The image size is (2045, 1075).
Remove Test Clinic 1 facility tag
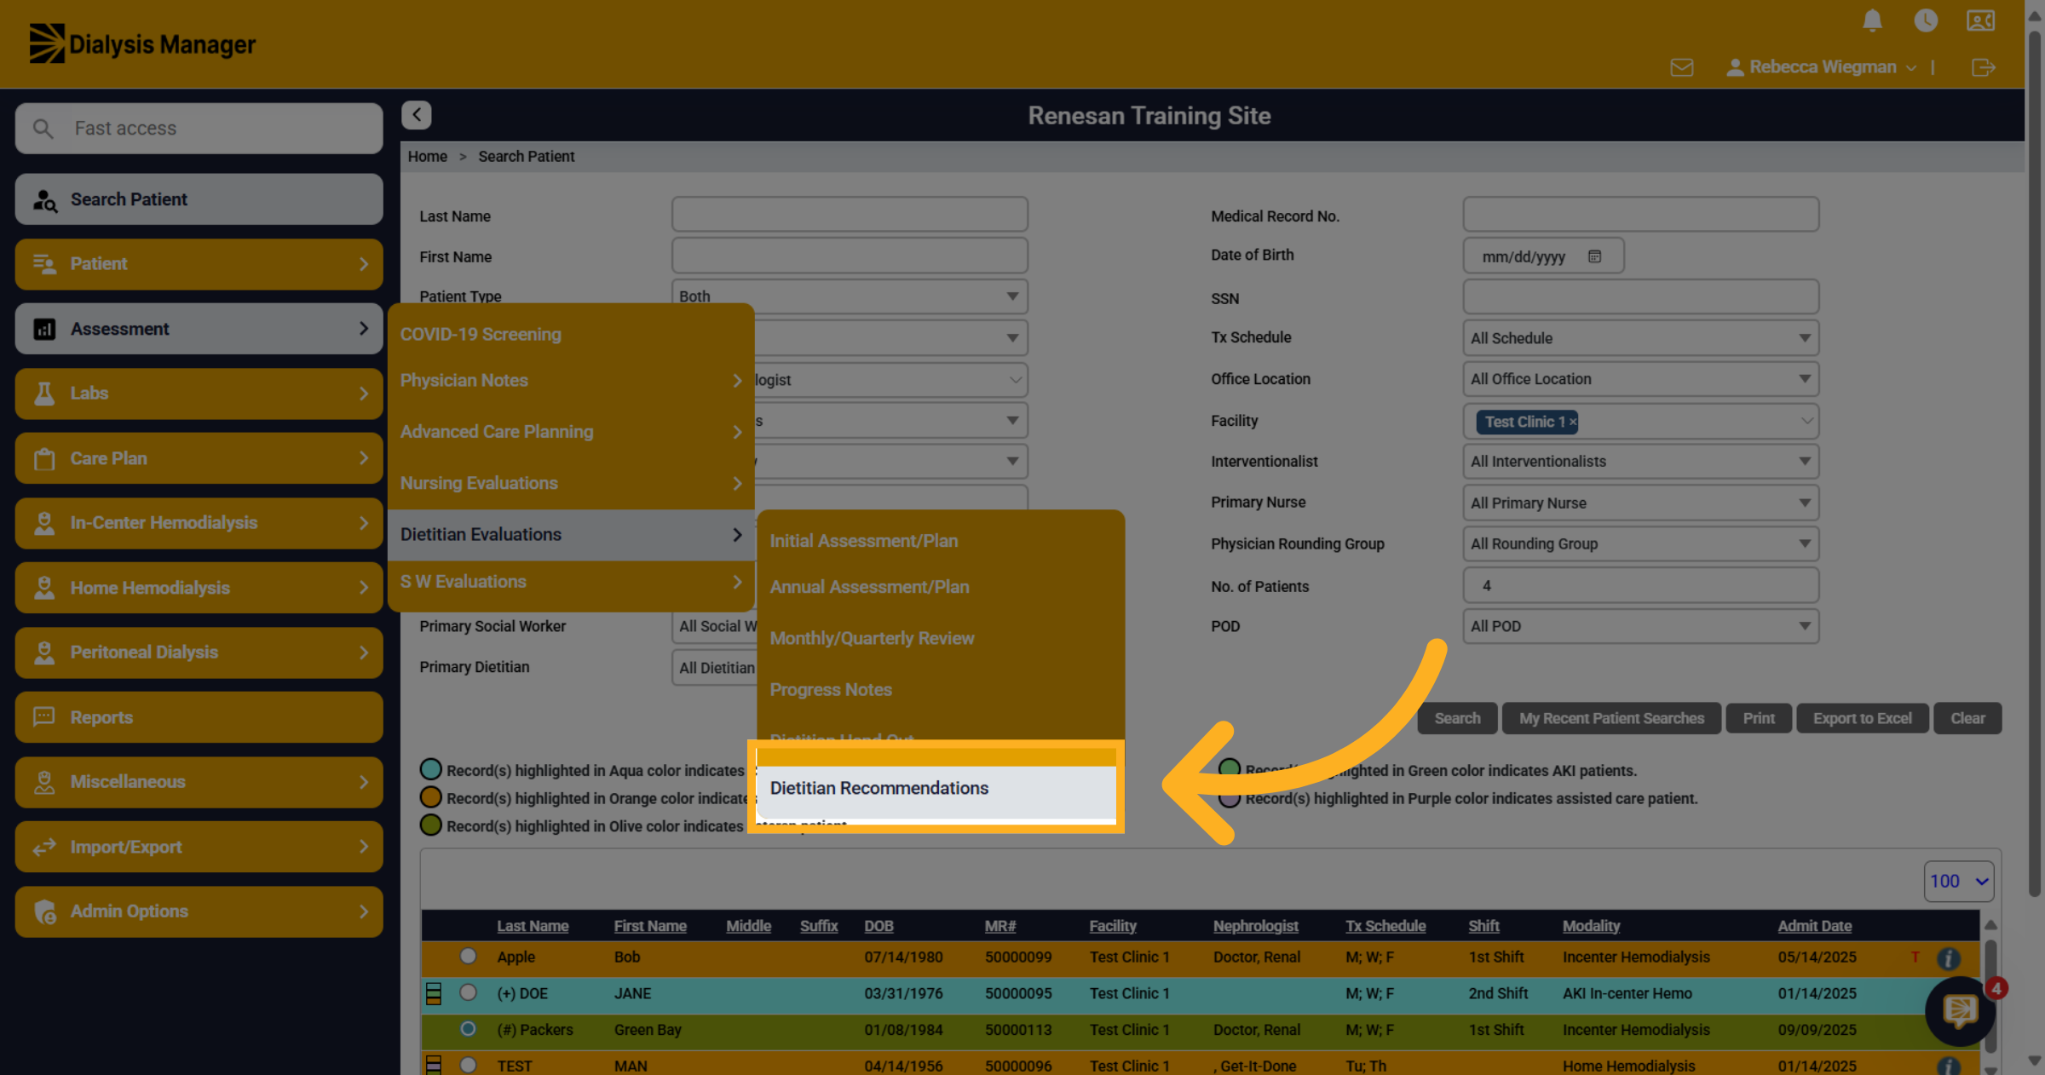coord(1573,422)
